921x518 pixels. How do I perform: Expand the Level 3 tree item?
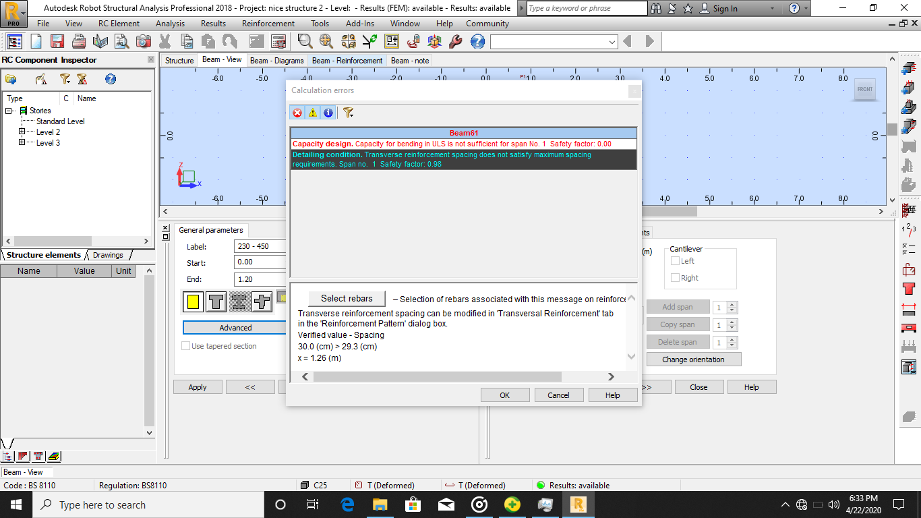pyautogui.click(x=21, y=142)
